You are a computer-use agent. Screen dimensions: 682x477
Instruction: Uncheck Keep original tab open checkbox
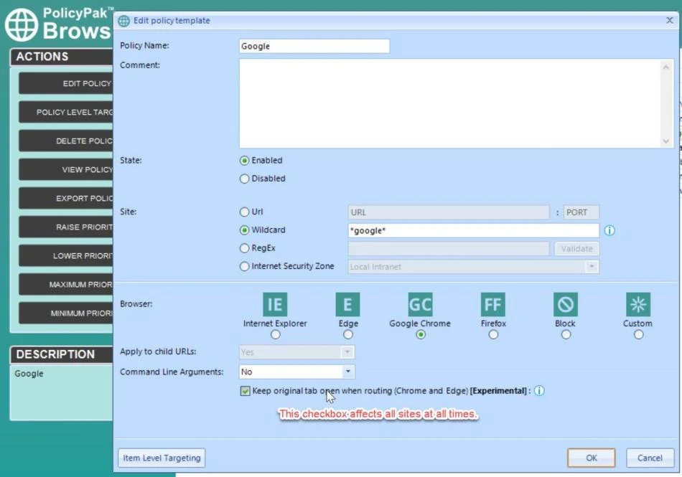[246, 391]
